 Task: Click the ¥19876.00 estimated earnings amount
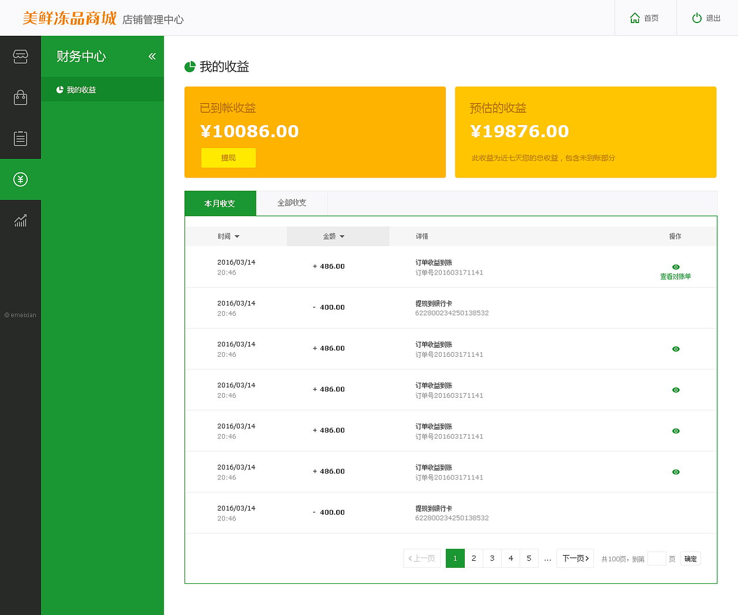coord(520,131)
